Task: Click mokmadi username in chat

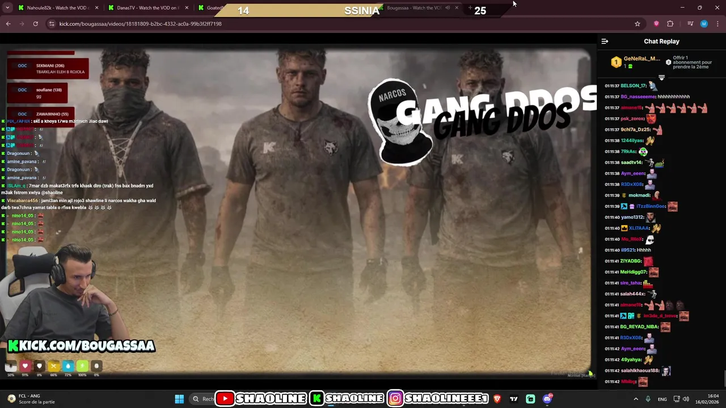Action: click(639, 195)
